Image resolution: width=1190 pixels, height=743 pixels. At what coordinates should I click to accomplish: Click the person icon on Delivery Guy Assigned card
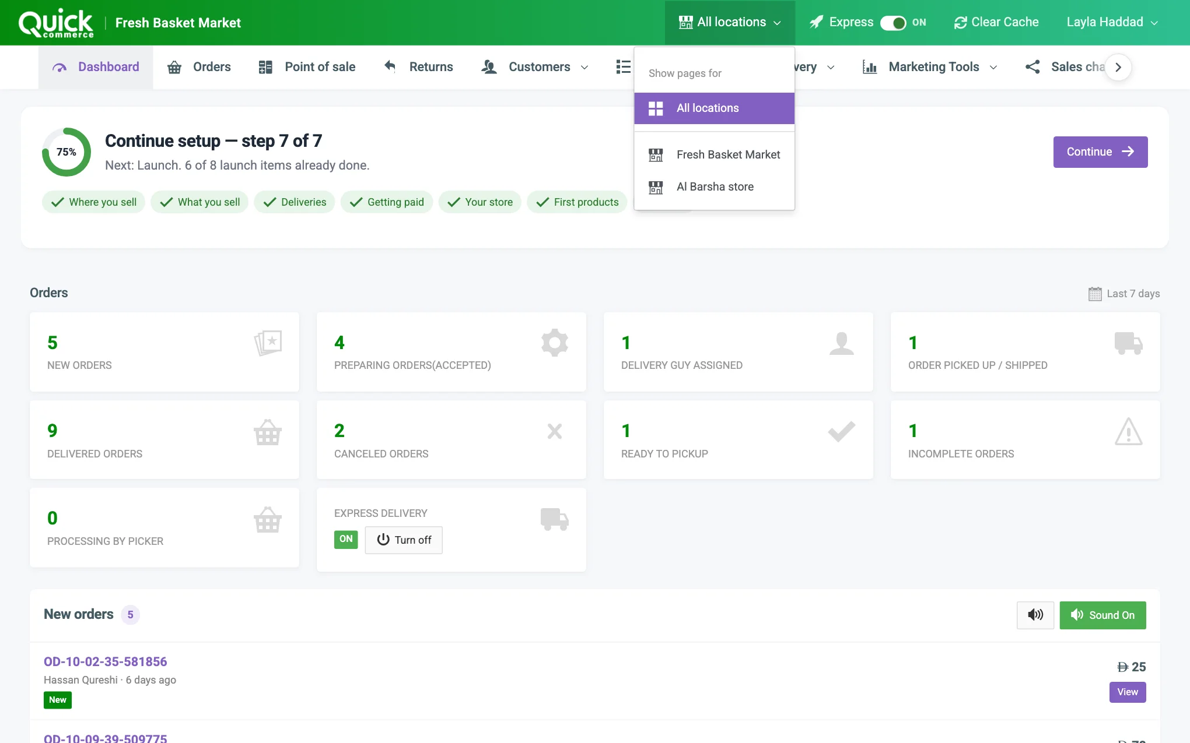coord(842,343)
